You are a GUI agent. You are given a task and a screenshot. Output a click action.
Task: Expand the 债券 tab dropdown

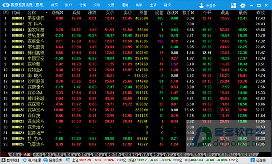pyautogui.click(x=82, y=155)
